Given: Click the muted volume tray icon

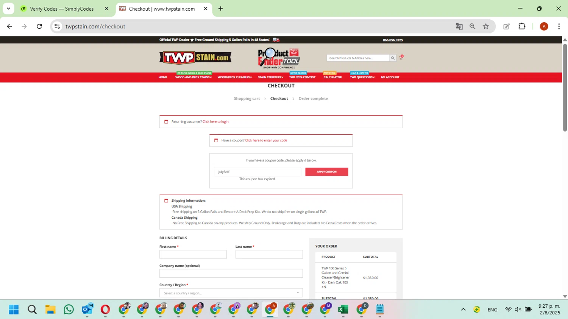Looking at the screenshot, I should point(518,310).
